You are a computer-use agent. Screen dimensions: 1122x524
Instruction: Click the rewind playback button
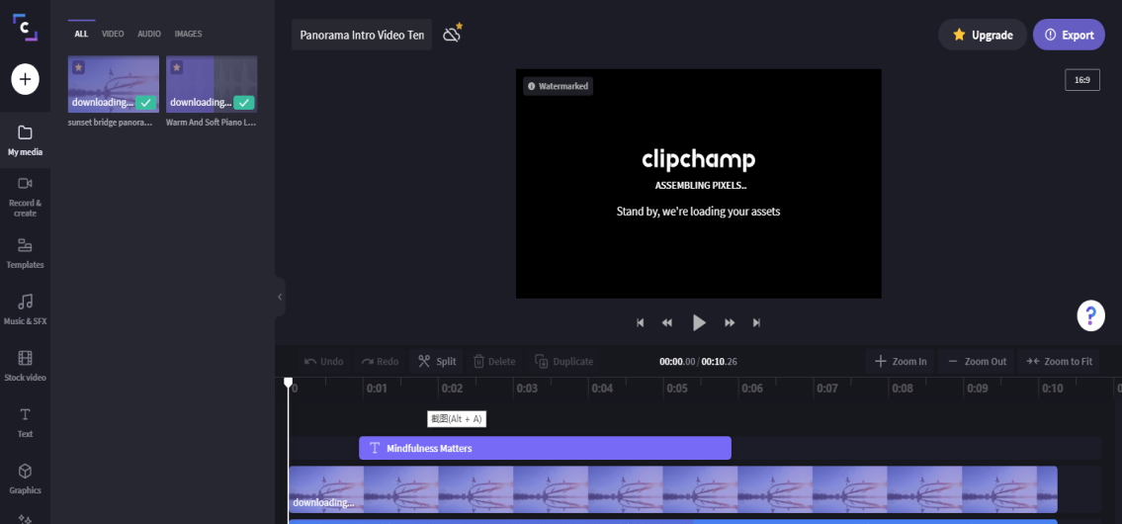(x=667, y=323)
